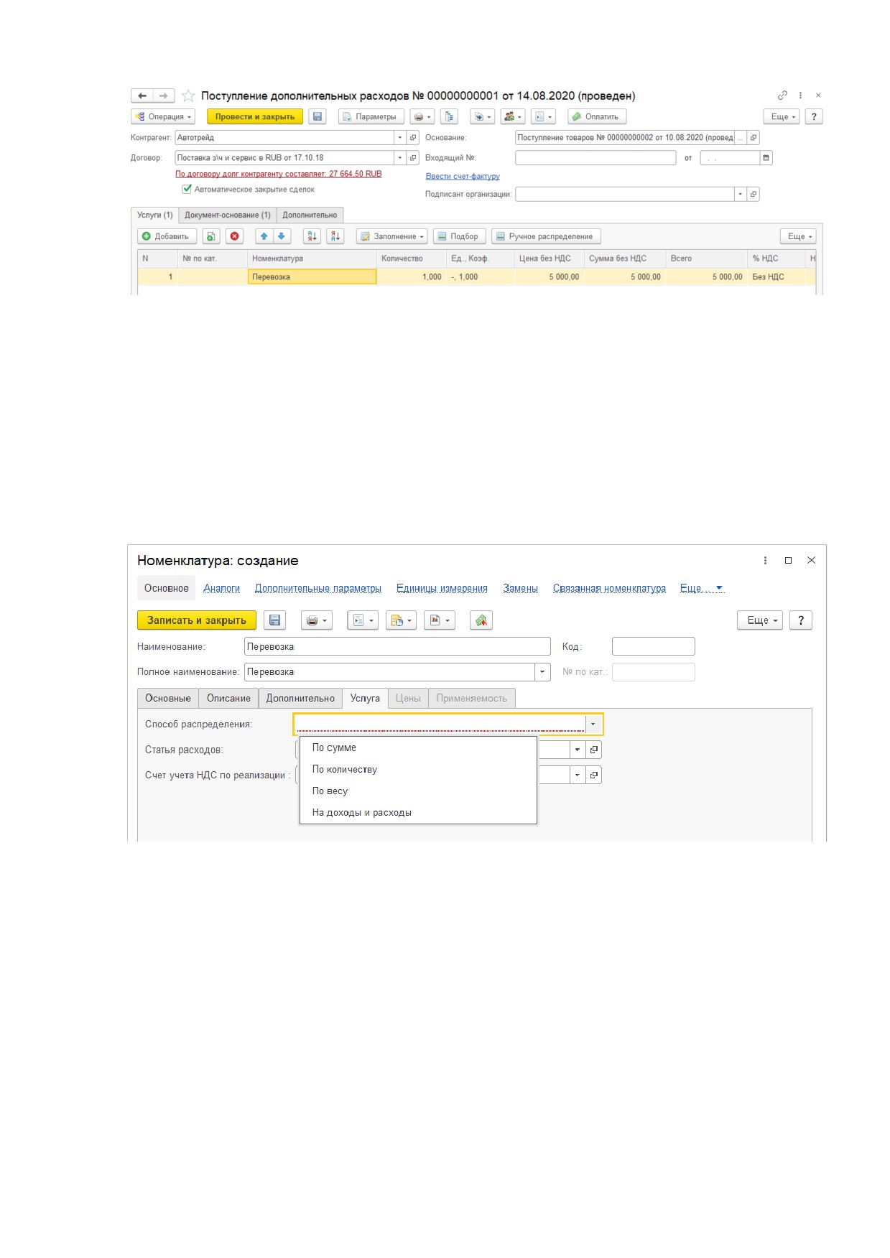Save the expenses document with the diskette icon
The image size is (890, 1258).
click(x=317, y=116)
